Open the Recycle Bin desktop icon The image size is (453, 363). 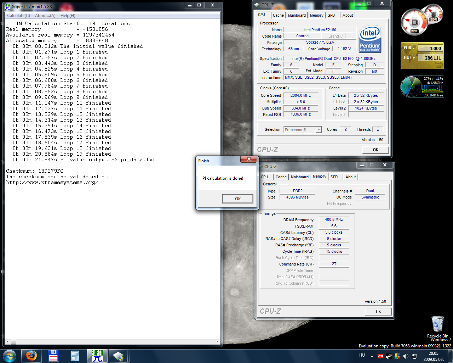click(438, 326)
